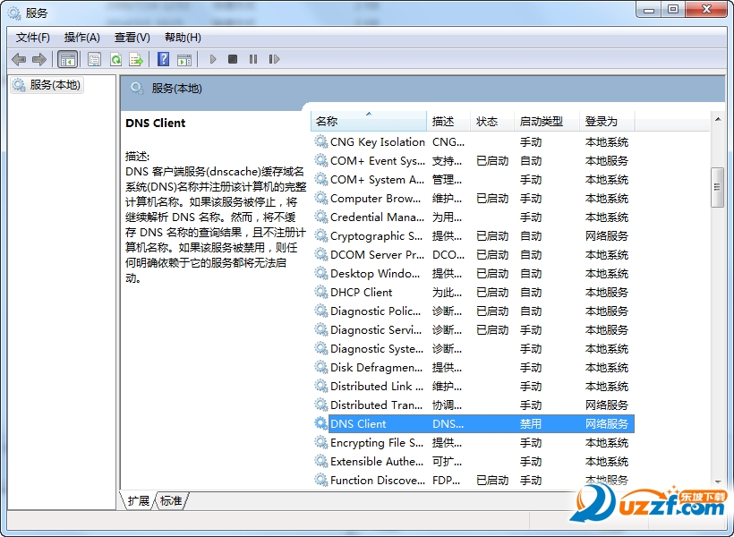The image size is (734, 537).
Task: Sort by the 名称 column header
Action: (368, 121)
